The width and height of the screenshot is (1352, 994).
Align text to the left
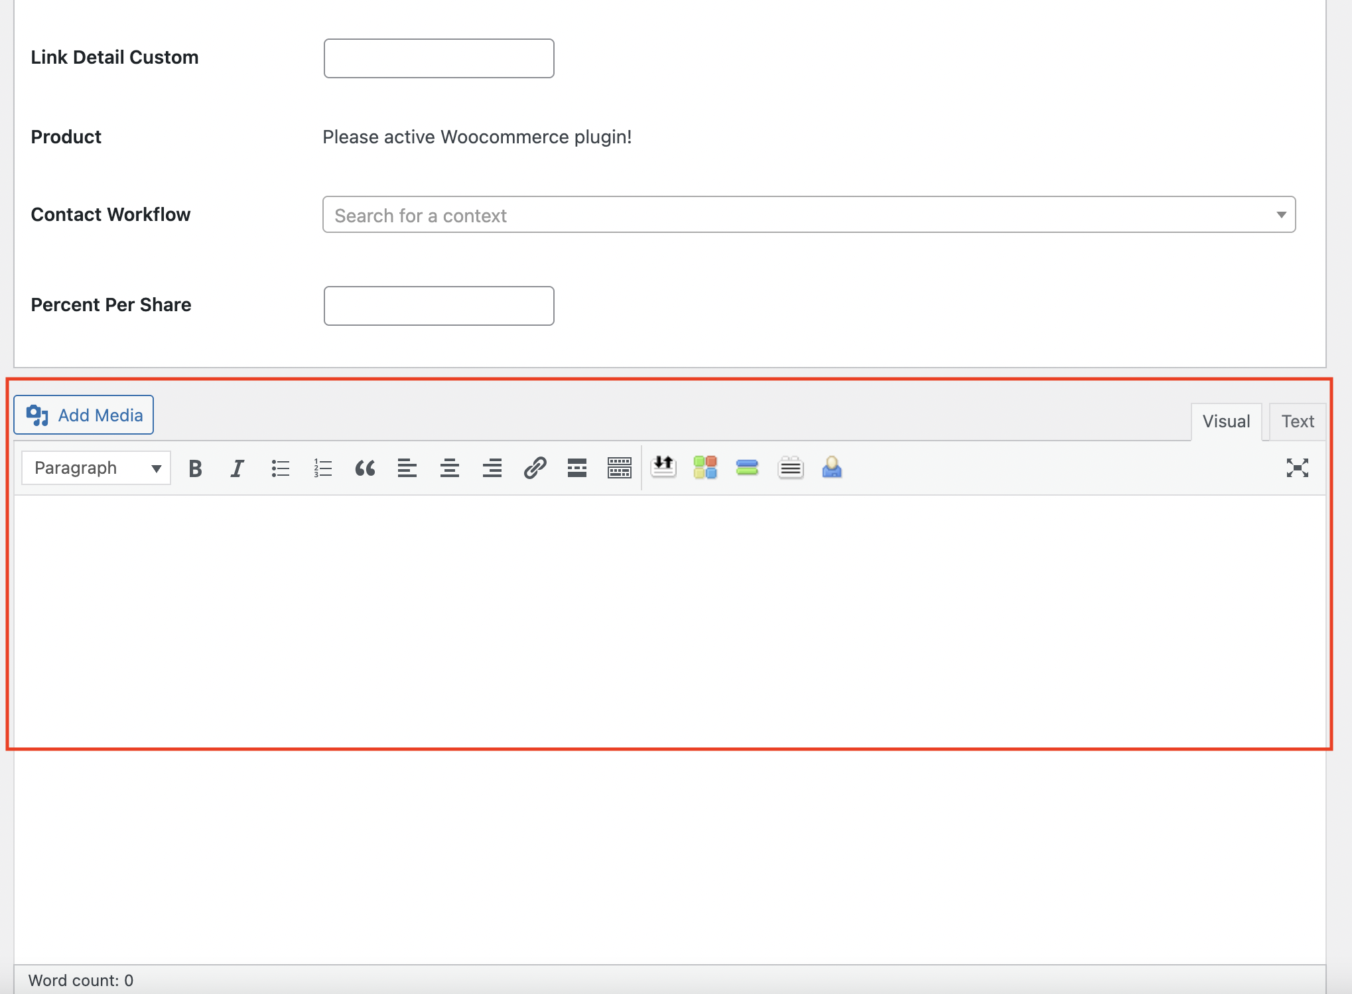(x=407, y=468)
